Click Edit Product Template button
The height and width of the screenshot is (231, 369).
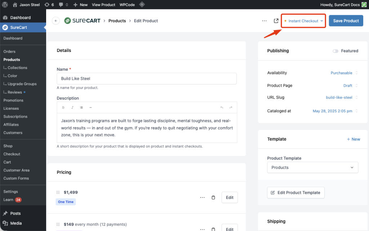click(x=296, y=193)
